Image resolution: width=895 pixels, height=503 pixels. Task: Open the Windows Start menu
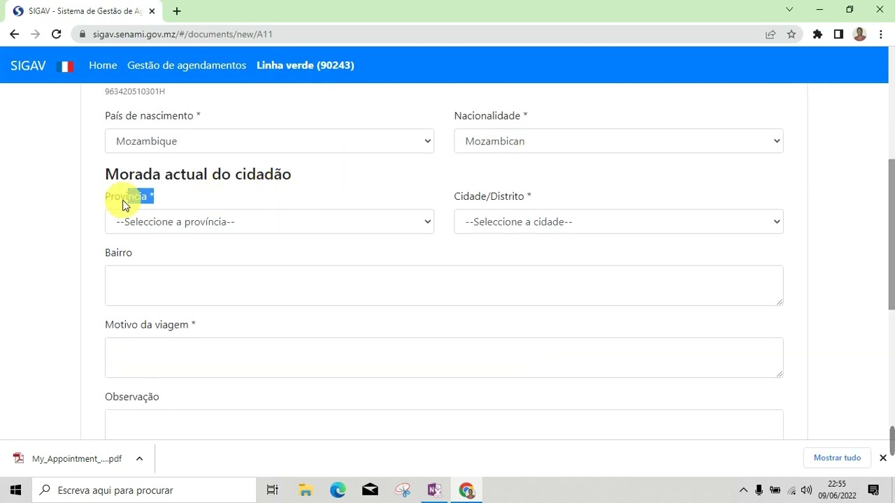click(x=16, y=490)
